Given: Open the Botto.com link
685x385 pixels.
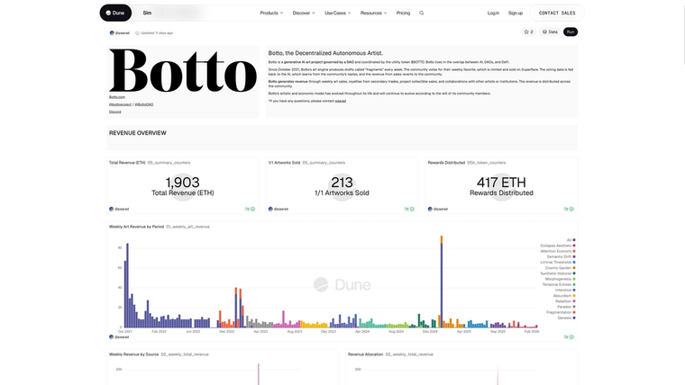Looking at the screenshot, I should (117, 97).
